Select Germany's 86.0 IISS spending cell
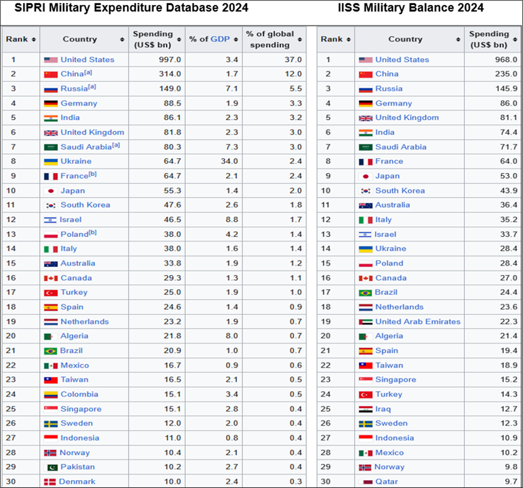Screen dimensions: 523x488 tap(492, 103)
